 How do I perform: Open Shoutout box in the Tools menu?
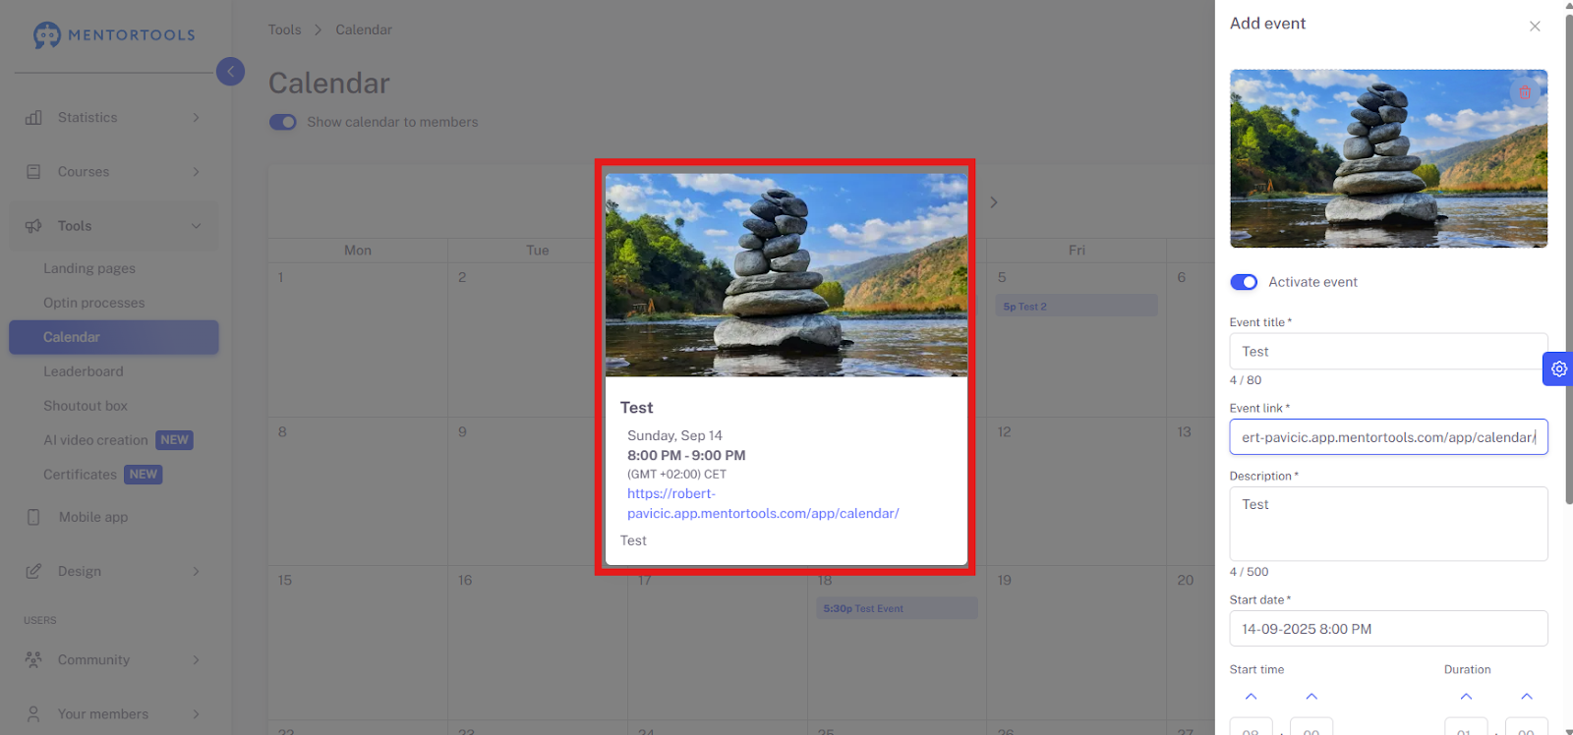pyautogui.click(x=86, y=406)
